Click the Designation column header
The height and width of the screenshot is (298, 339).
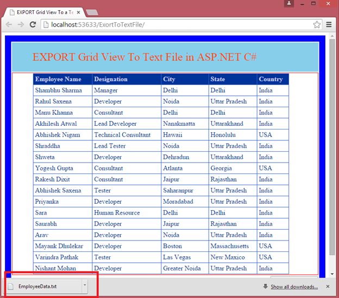(127, 79)
